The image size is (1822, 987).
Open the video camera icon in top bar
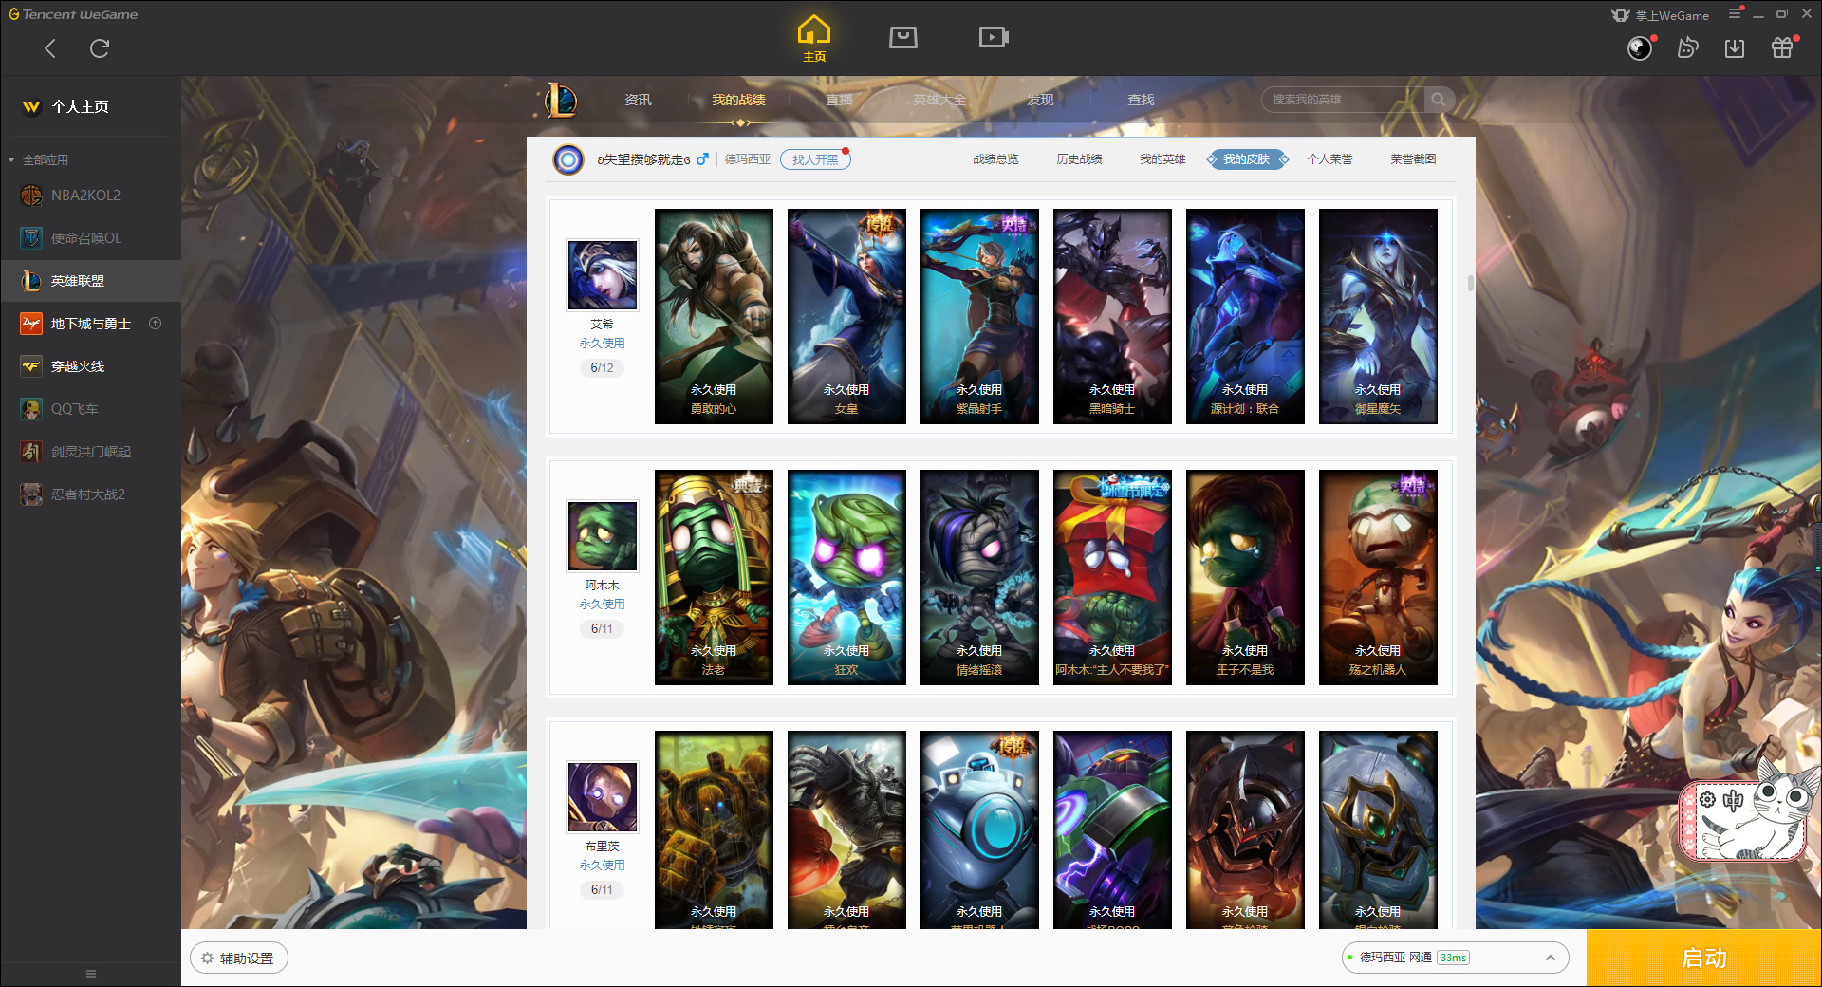994,37
